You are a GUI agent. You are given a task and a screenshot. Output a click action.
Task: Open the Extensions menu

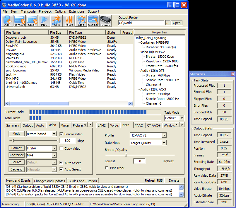(77, 11)
